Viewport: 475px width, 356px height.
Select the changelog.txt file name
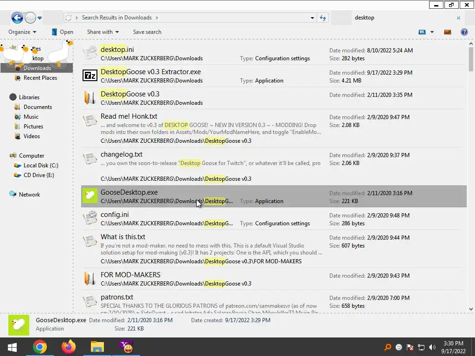coord(122,154)
